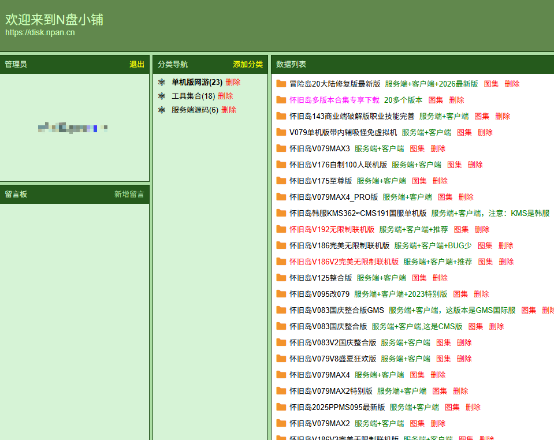Image resolution: width=554 pixels, height=440 pixels.
Task: Click folder icon beside 怀旧岛韩服KMS362≈CMS191国服单机版
Action: (x=281, y=213)
